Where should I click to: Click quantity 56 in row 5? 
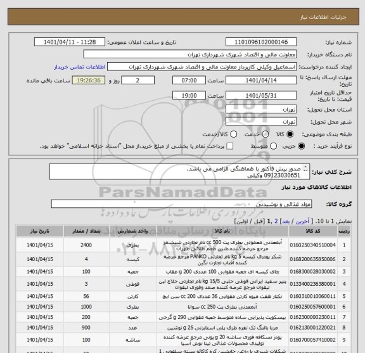pos(86,297)
